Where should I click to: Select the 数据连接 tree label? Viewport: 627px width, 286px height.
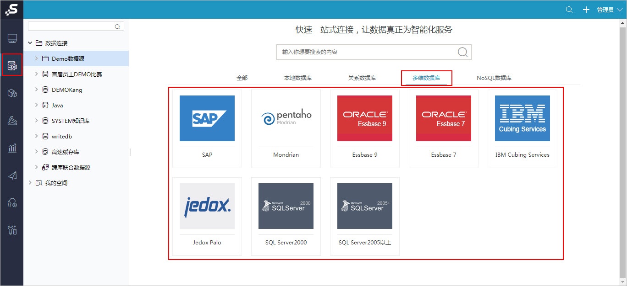56,43
